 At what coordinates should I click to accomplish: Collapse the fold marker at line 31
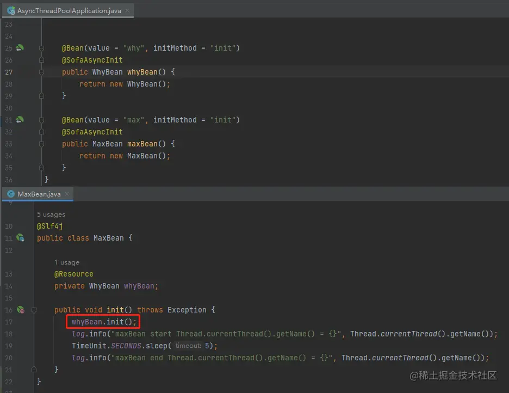[41, 120]
